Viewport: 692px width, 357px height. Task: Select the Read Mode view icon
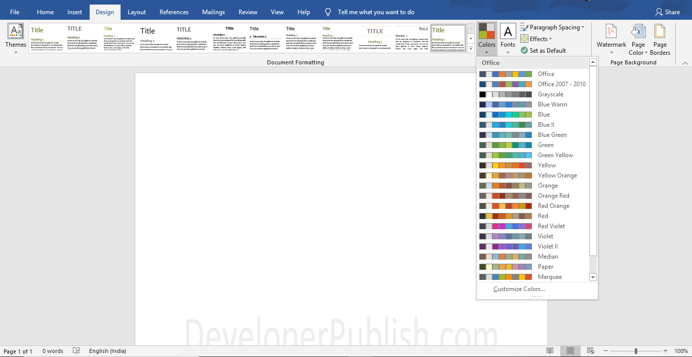coord(550,350)
